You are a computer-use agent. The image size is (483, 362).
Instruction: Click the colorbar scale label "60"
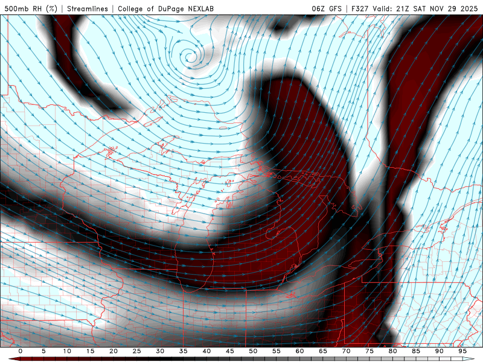tap(299, 351)
